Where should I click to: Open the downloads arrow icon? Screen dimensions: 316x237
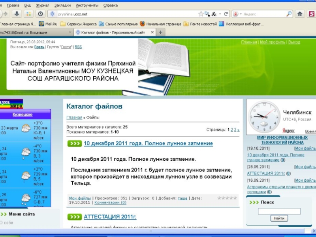pos(17,14)
